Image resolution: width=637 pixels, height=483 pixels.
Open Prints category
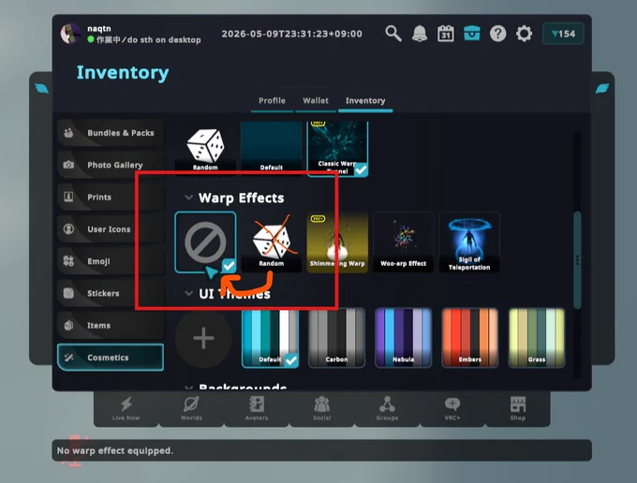(x=111, y=197)
